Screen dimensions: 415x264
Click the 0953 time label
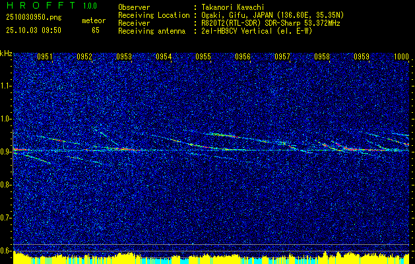(x=124, y=56)
